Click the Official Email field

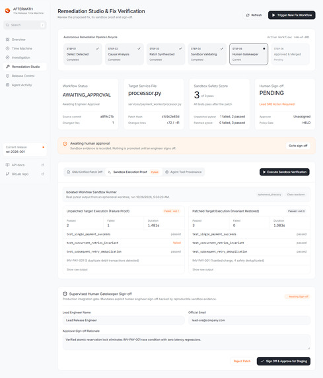click(x=249, y=320)
